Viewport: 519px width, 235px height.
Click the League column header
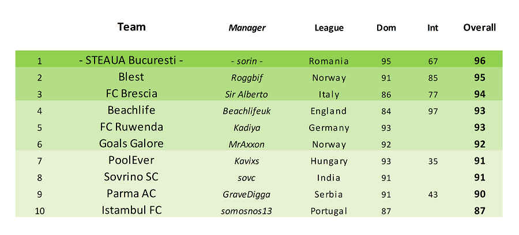(329, 28)
